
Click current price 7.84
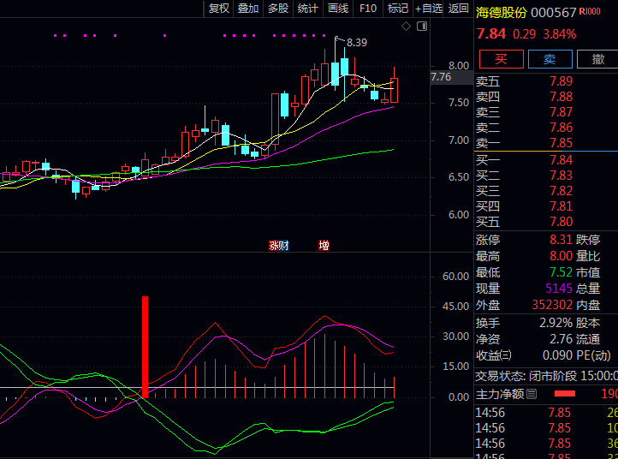tap(491, 34)
